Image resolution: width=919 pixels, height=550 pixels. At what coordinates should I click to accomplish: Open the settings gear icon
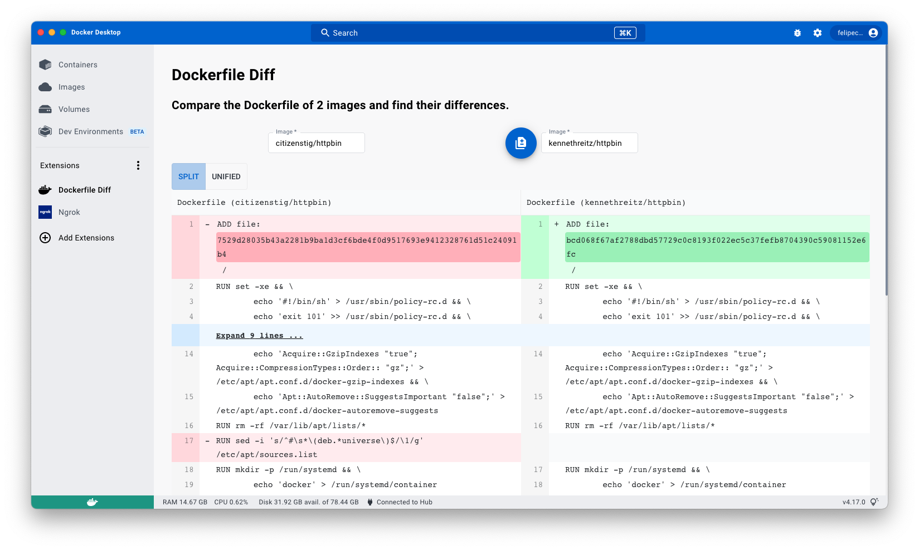(x=818, y=33)
